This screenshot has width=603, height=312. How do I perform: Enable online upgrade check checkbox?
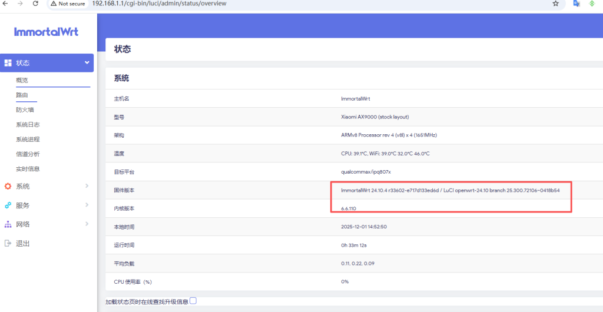(193, 301)
